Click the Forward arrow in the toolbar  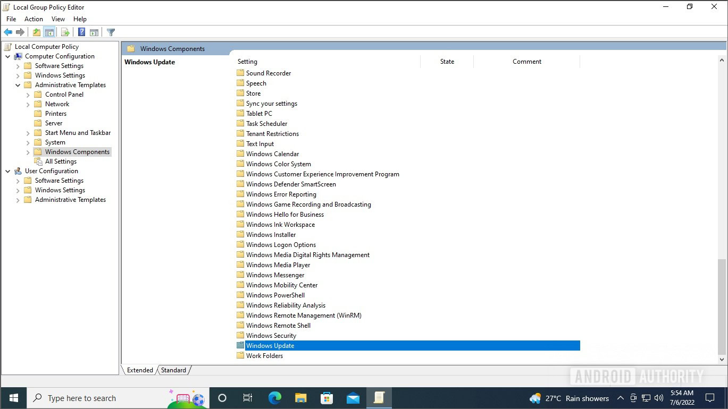coord(20,32)
